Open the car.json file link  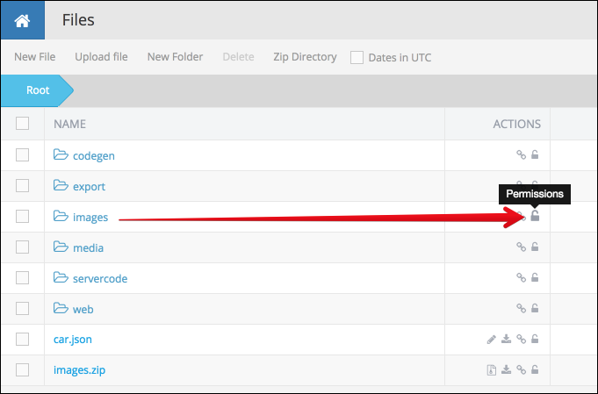coord(73,340)
